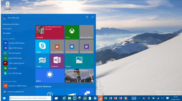Open the Photos tile

[79, 61]
